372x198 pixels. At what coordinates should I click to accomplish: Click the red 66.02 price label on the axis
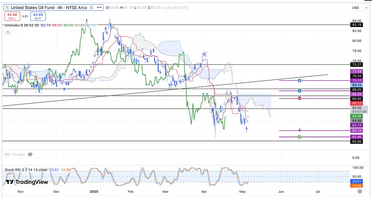(x=357, y=103)
